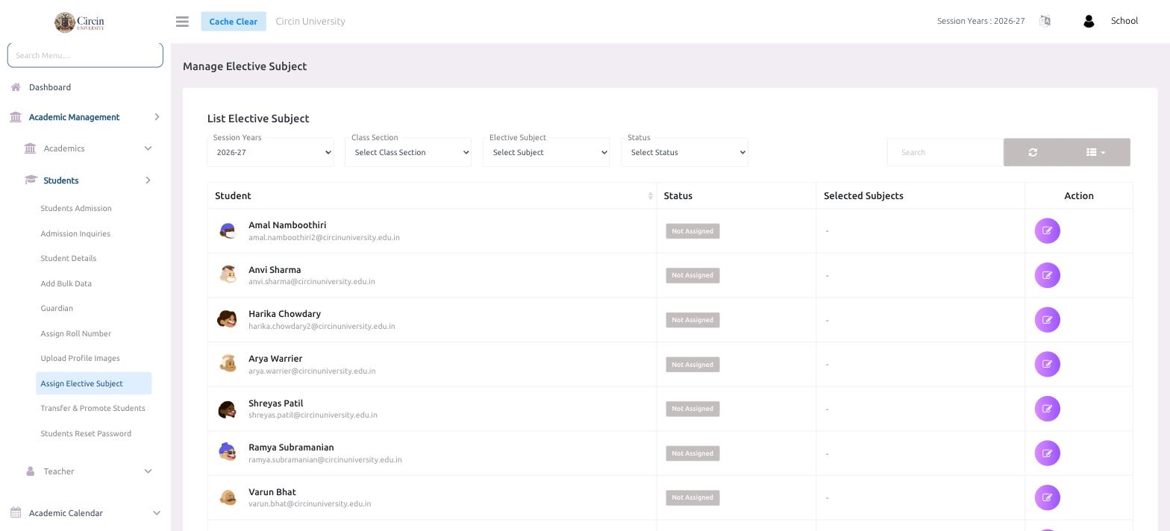The height and width of the screenshot is (531, 1170).
Task: Collapse the Students submenu chevron
Action: point(148,180)
